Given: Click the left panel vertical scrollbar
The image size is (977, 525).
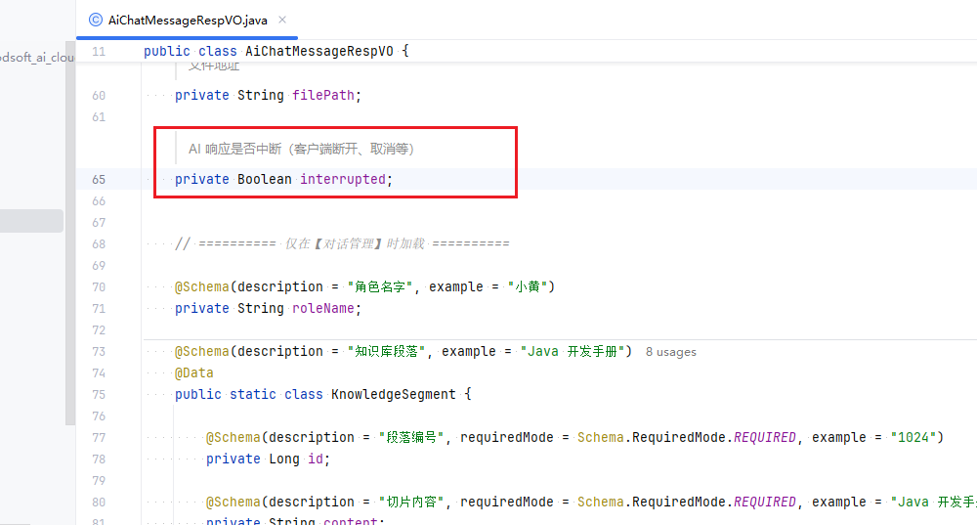Looking at the screenshot, I should (x=70, y=234).
